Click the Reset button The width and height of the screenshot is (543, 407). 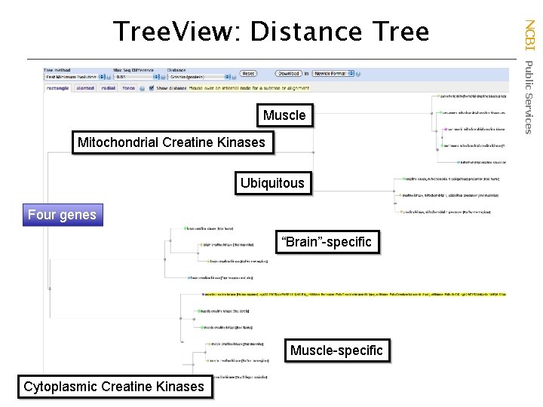248,73
